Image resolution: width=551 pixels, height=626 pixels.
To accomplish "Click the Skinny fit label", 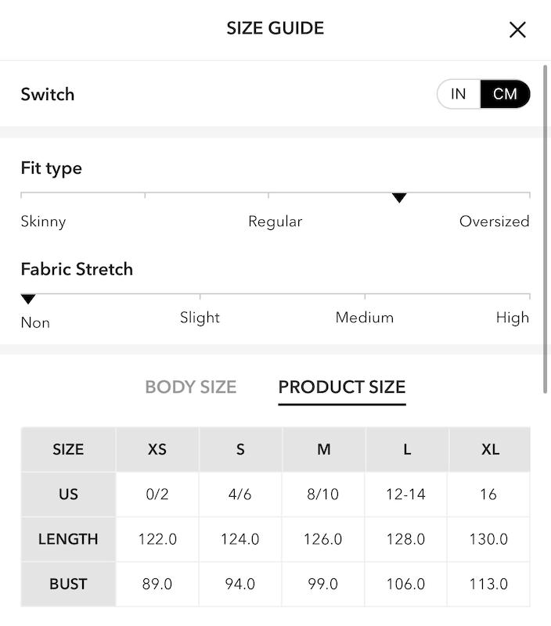I will point(43,221).
